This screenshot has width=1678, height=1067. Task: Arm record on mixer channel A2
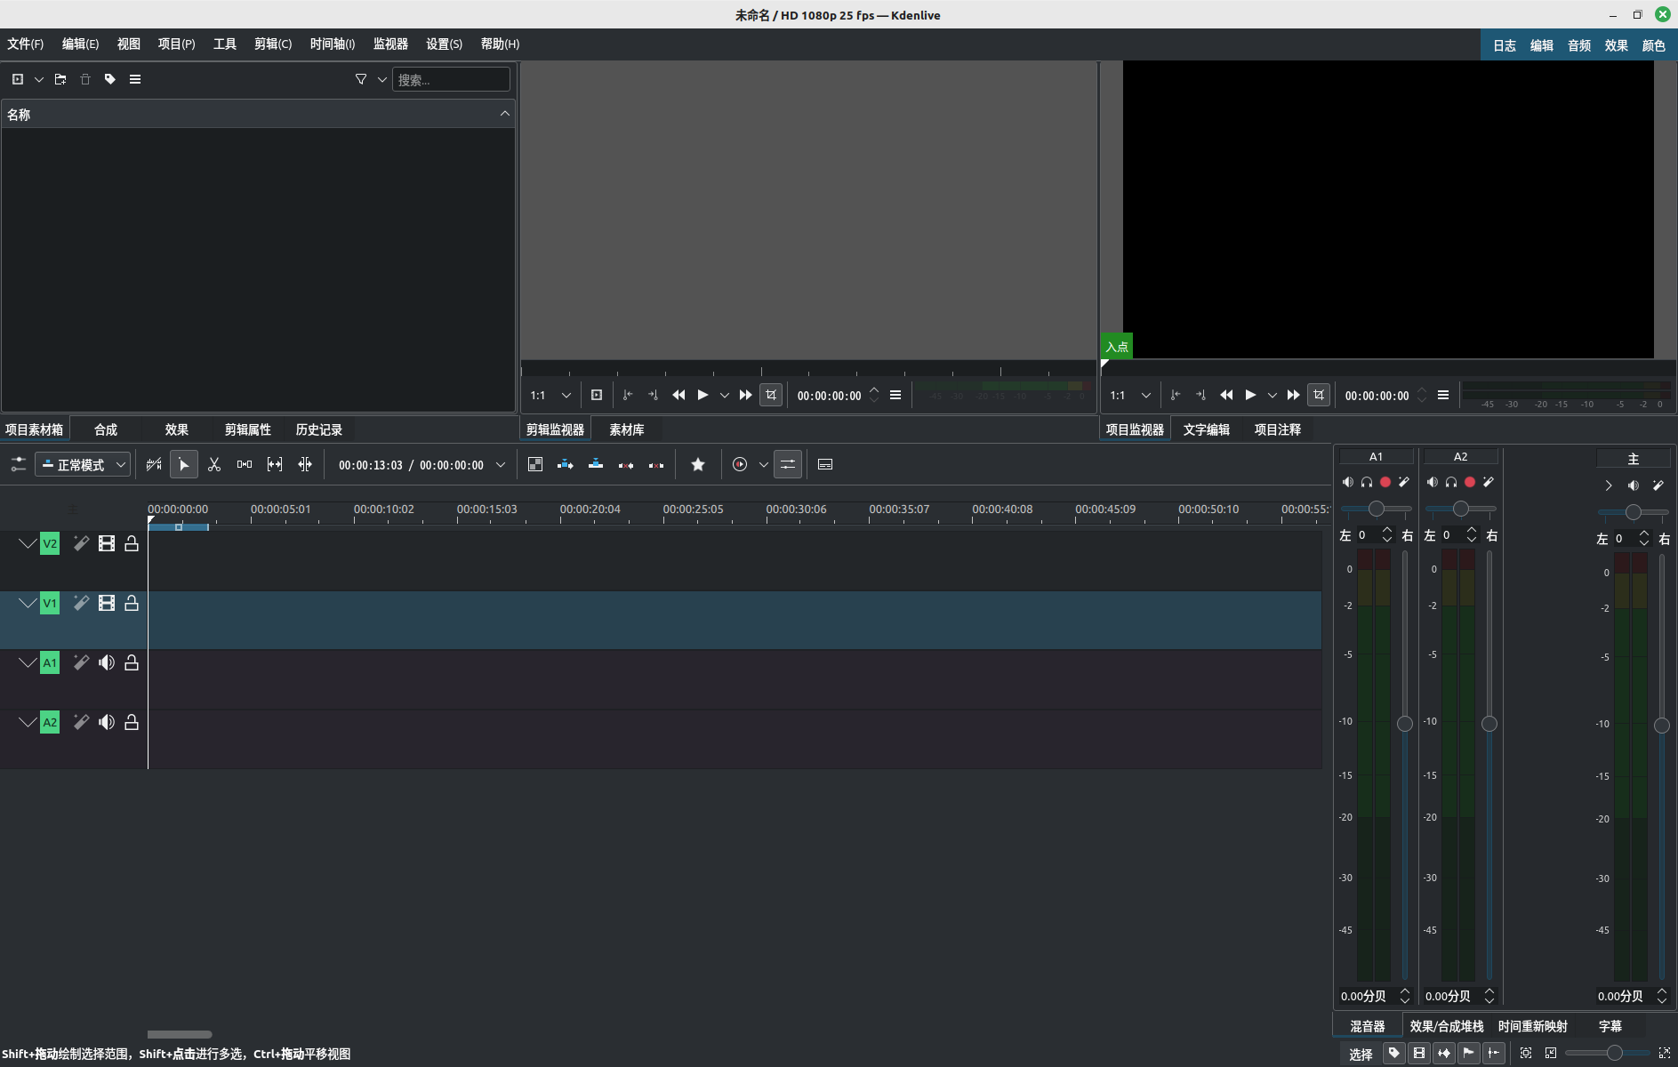click(x=1470, y=482)
